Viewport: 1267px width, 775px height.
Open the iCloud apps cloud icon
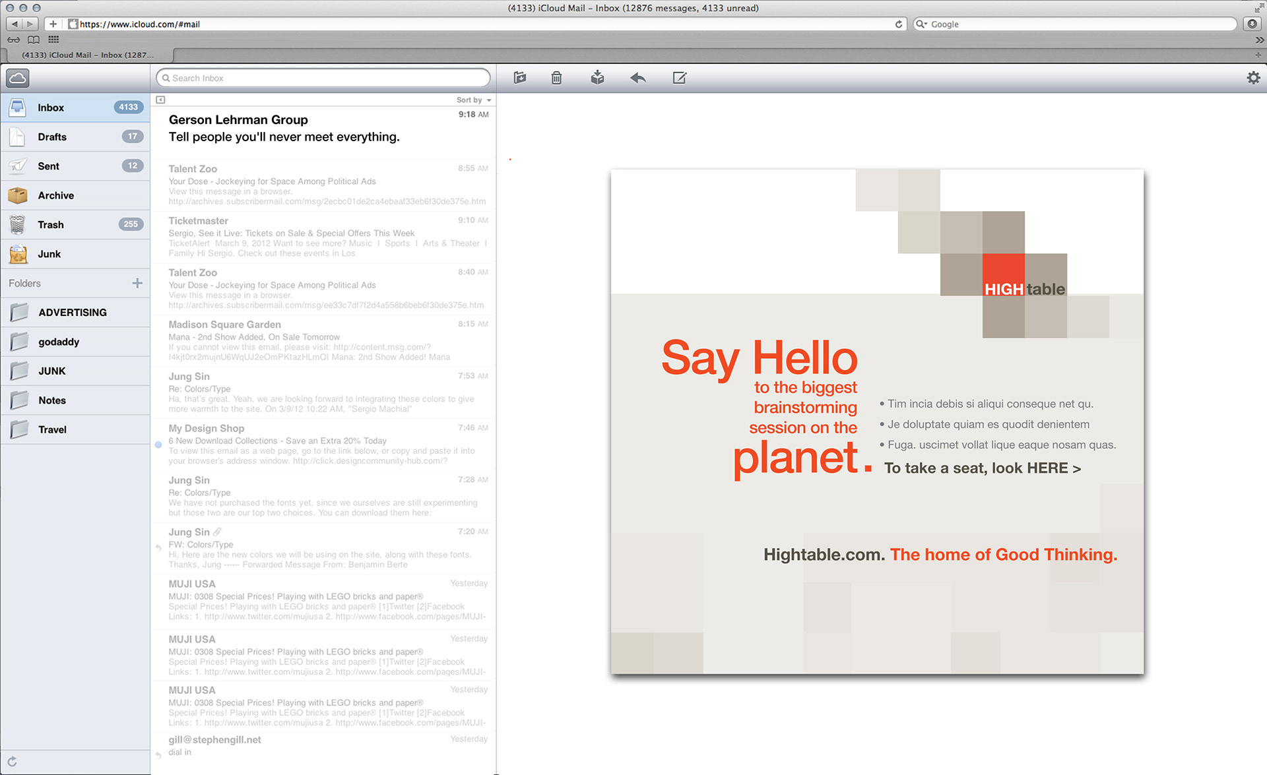[18, 78]
